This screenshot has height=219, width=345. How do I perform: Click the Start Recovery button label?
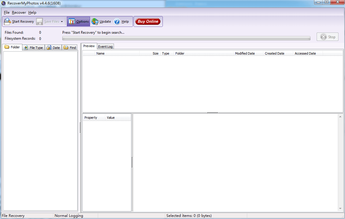(23, 21)
